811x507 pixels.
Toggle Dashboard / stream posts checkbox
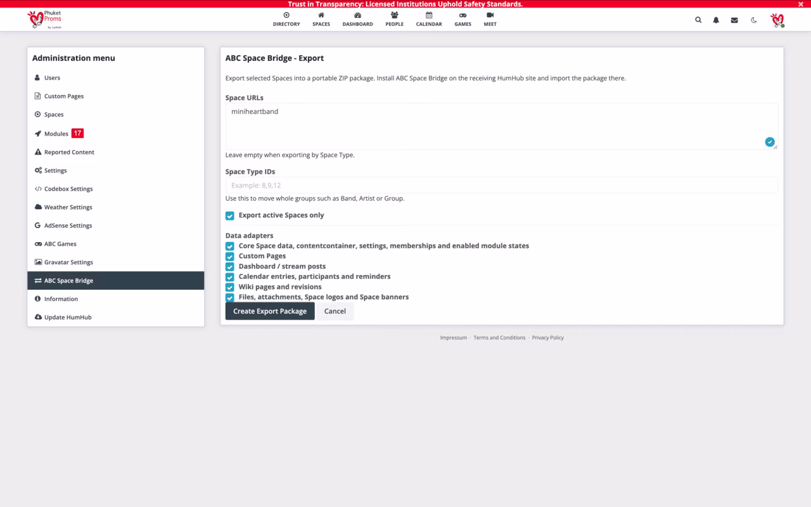pyautogui.click(x=230, y=267)
